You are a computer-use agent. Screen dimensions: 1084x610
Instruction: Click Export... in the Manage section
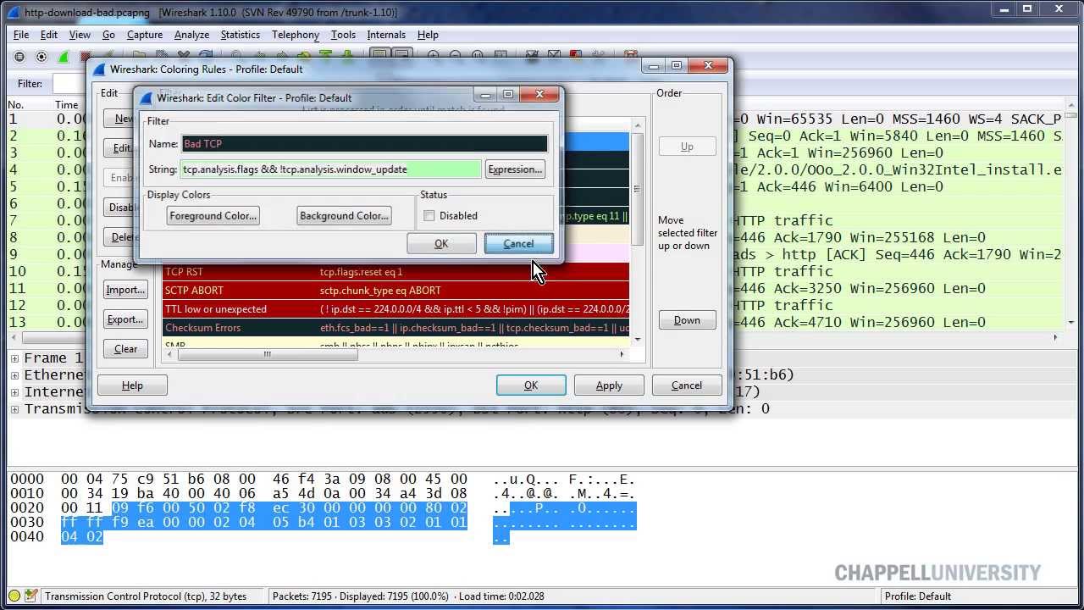pos(125,319)
